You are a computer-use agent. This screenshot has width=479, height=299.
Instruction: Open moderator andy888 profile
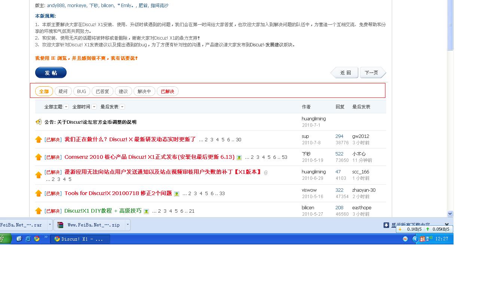(x=56, y=6)
